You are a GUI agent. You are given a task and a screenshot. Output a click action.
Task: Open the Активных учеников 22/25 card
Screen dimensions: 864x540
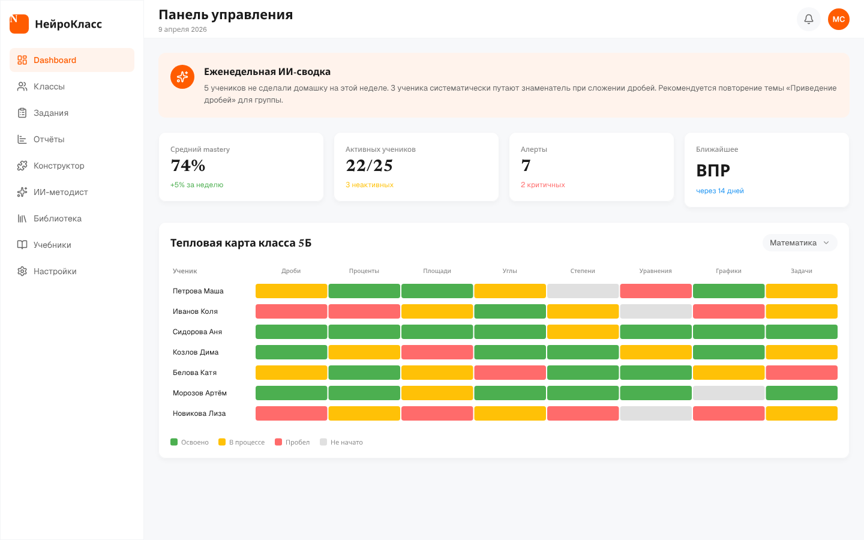[416, 167]
